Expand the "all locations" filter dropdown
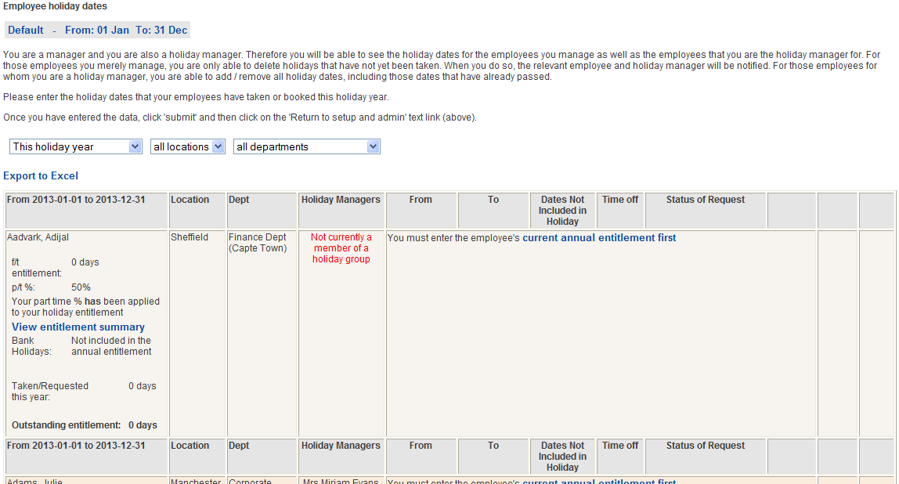Image resolution: width=899 pixels, height=484 pixels. (x=187, y=146)
